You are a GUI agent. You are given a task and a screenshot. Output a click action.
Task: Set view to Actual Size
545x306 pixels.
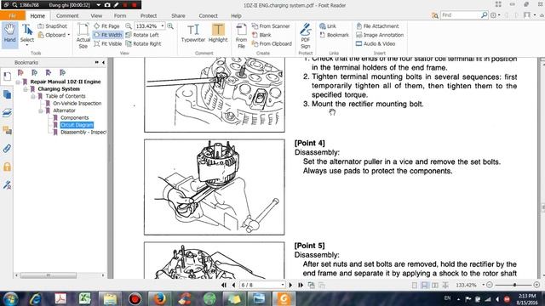pyautogui.click(x=83, y=36)
